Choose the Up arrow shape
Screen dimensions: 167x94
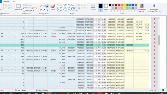coord(74,8)
